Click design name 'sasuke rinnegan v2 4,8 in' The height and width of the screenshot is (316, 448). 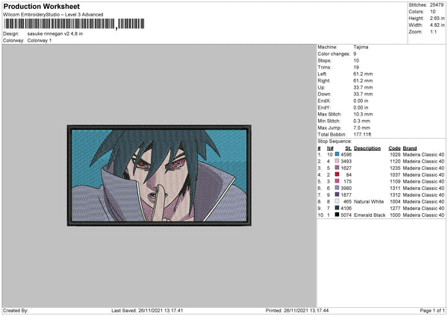point(55,34)
